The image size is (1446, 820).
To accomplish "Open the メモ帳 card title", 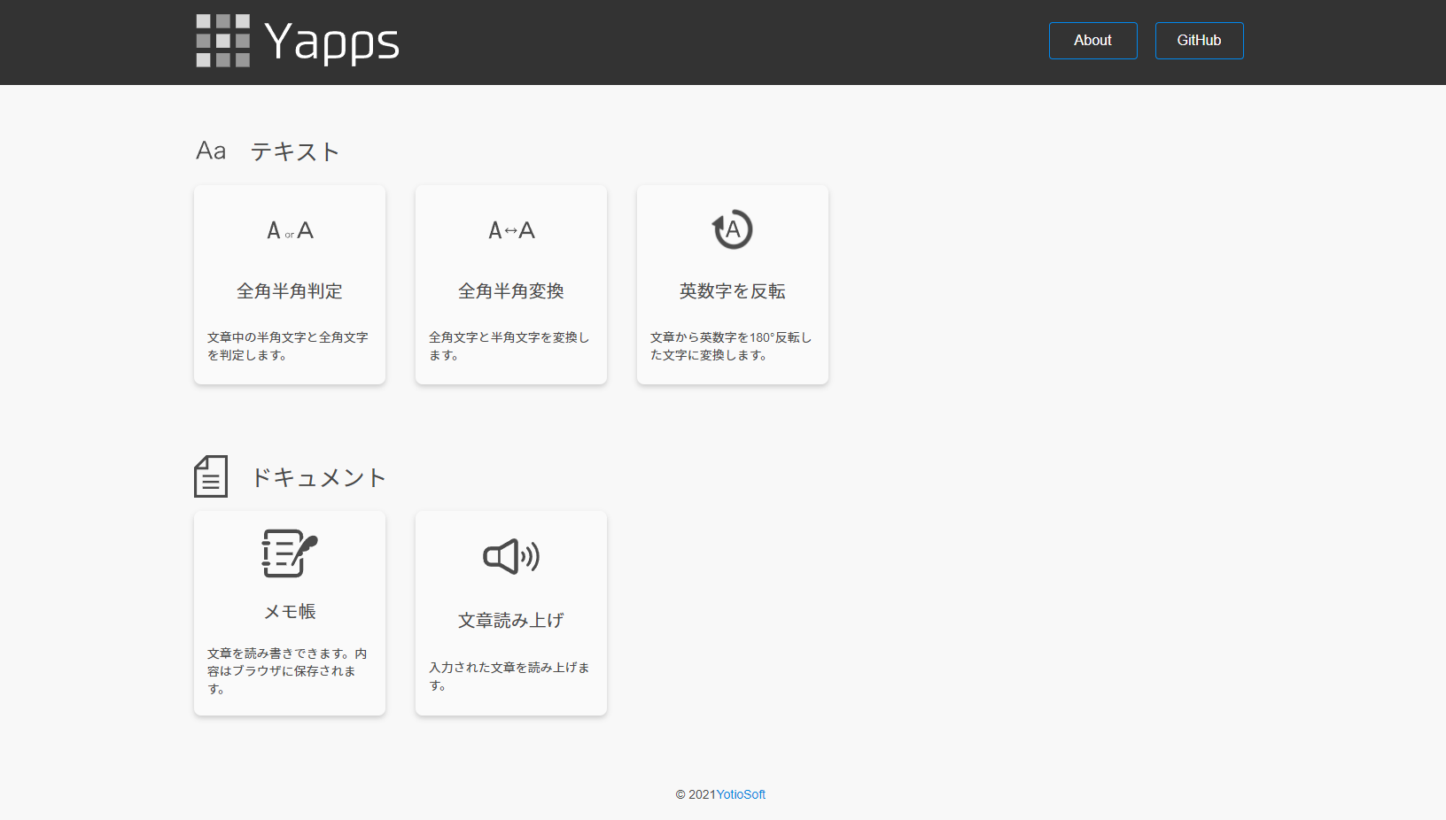I will click(x=290, y=612).
